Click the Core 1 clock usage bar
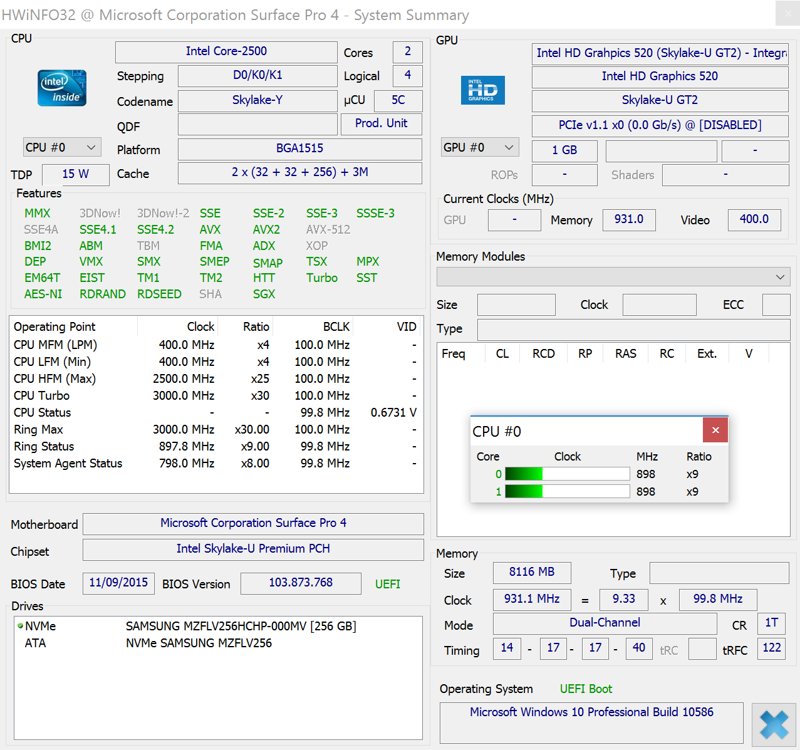 point(567,491)
